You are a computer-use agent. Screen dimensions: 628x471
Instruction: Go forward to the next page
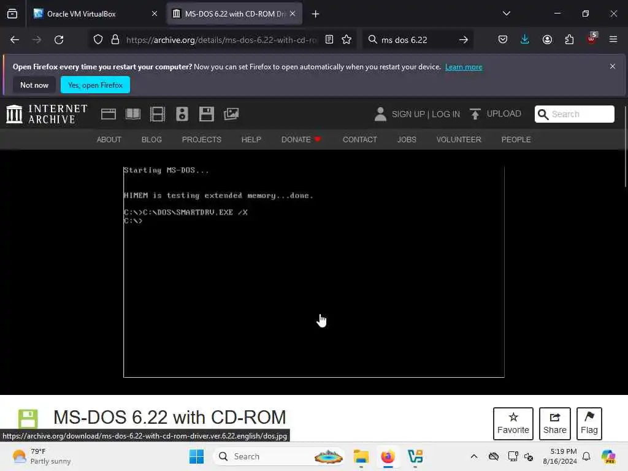click(x=37, y=40)
